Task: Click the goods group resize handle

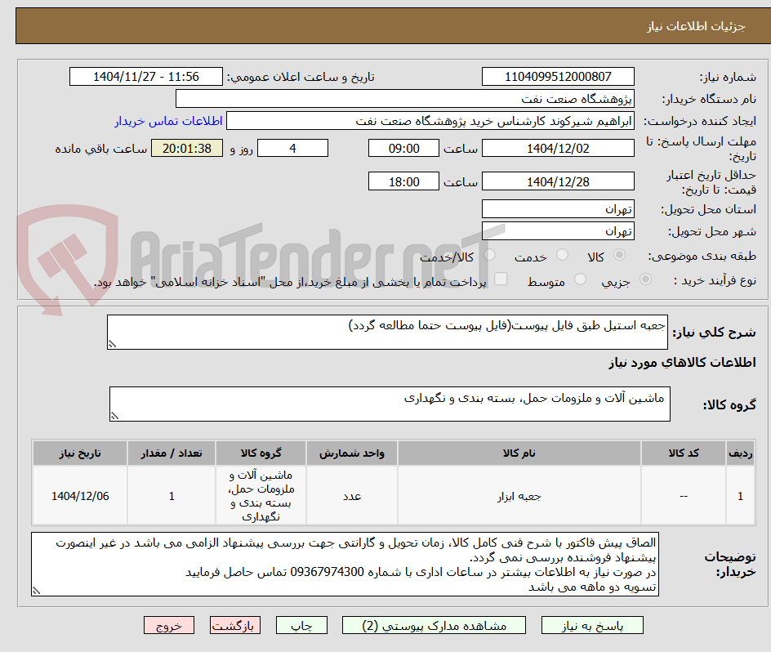Action: (x=115, y=417)
